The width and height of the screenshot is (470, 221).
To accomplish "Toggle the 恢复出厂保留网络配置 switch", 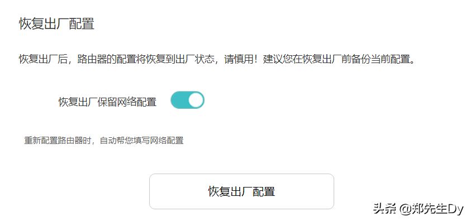I will pos(187,100).
